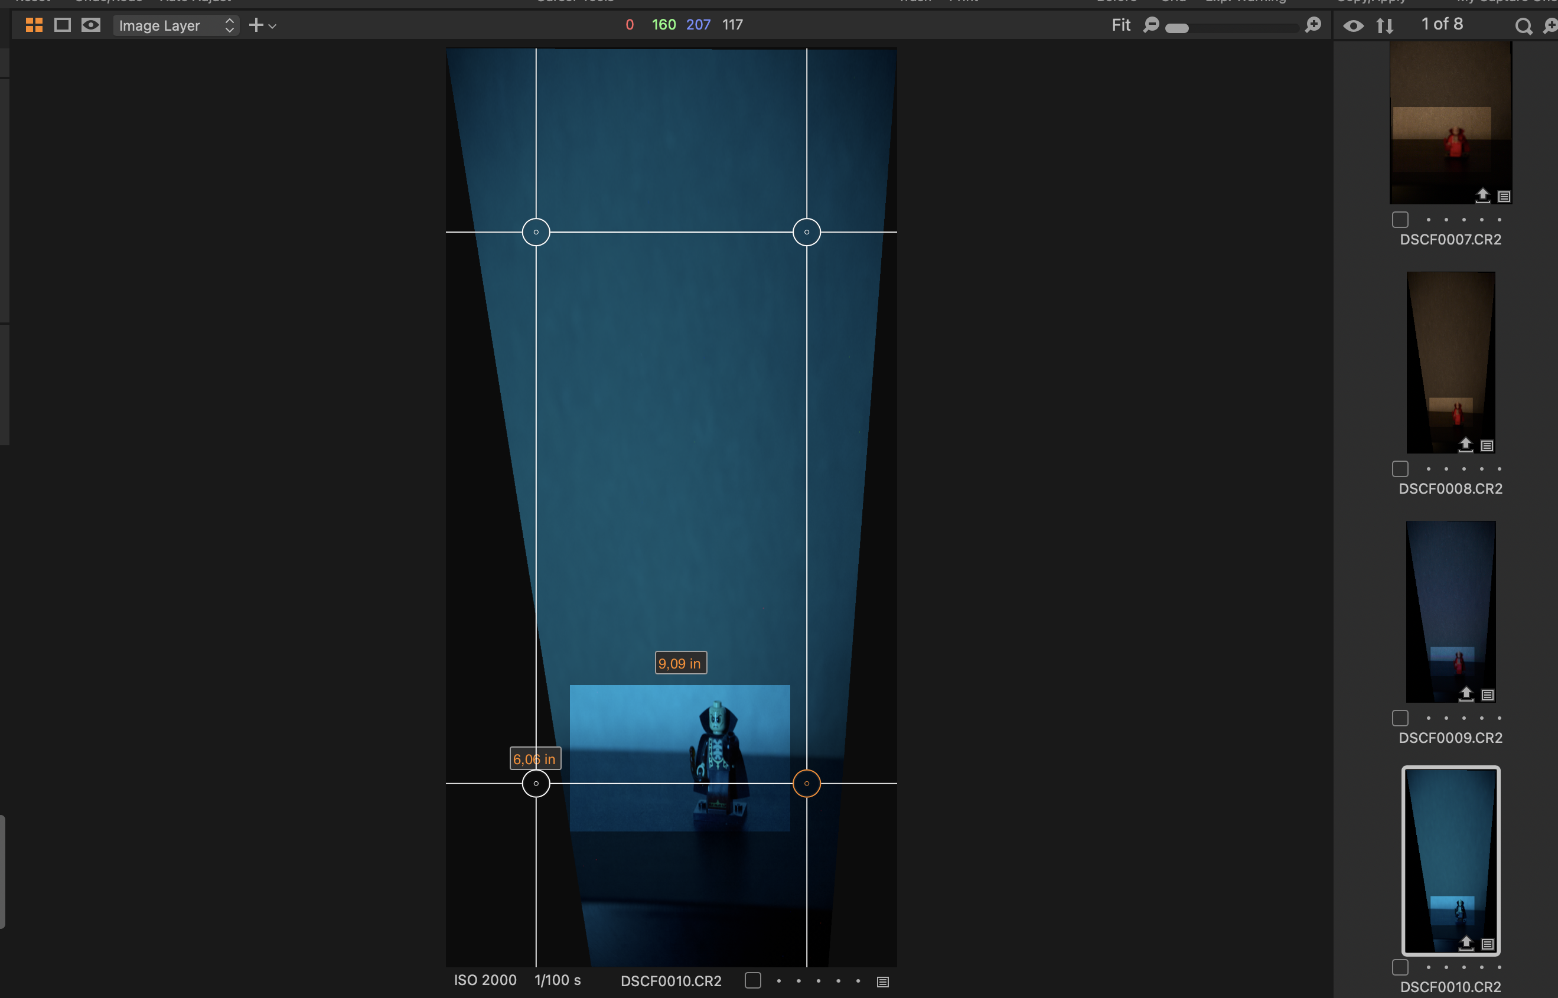Viewport: 1558px width, 998px height.
Task: Select DSCF0008.CR2 thumbnail
Action: coord(1451,362)
